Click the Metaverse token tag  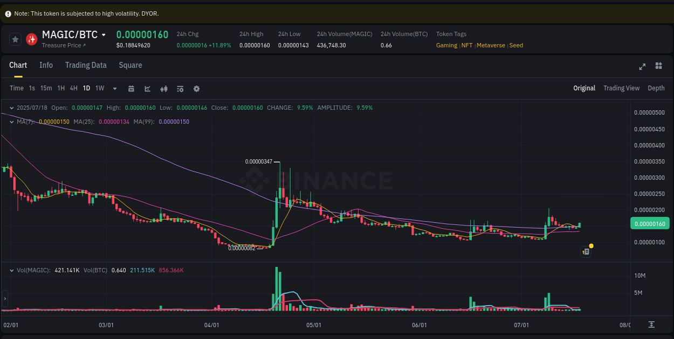[x=491, y=45]
